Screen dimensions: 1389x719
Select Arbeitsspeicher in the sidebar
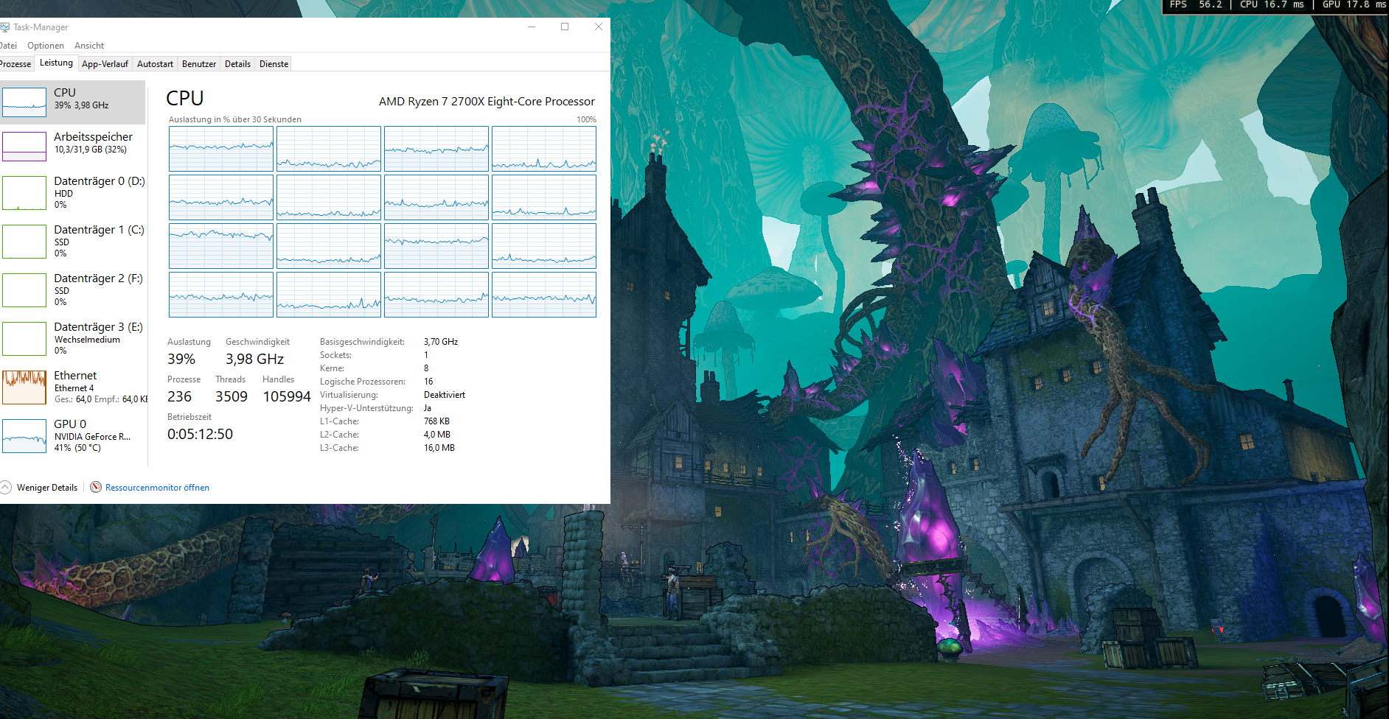tap(73, 146)
